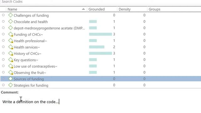Select the radio circle for Observing the fruit

(3, 72)
